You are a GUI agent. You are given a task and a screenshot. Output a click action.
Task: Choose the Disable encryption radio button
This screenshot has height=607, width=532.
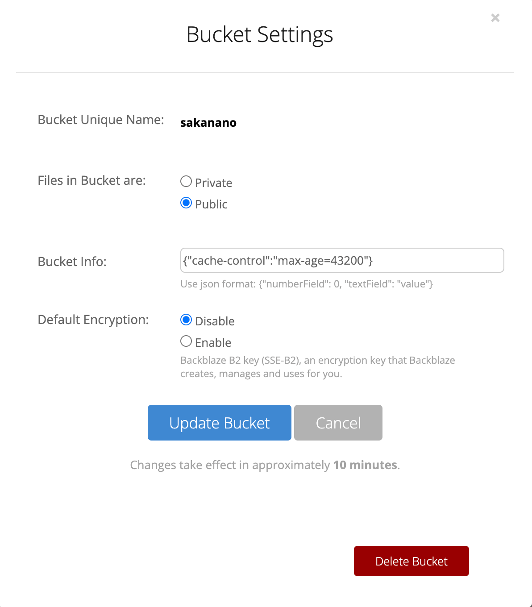186,320
